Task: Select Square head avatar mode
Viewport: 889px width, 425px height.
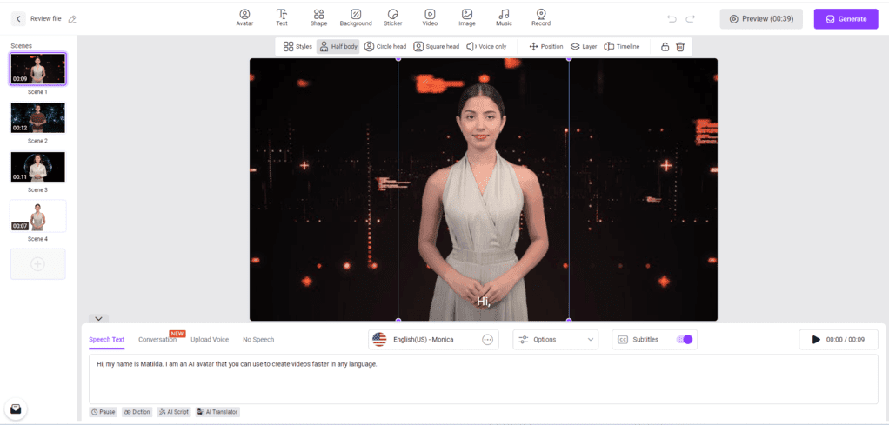Action: click(x=436, y=46)
